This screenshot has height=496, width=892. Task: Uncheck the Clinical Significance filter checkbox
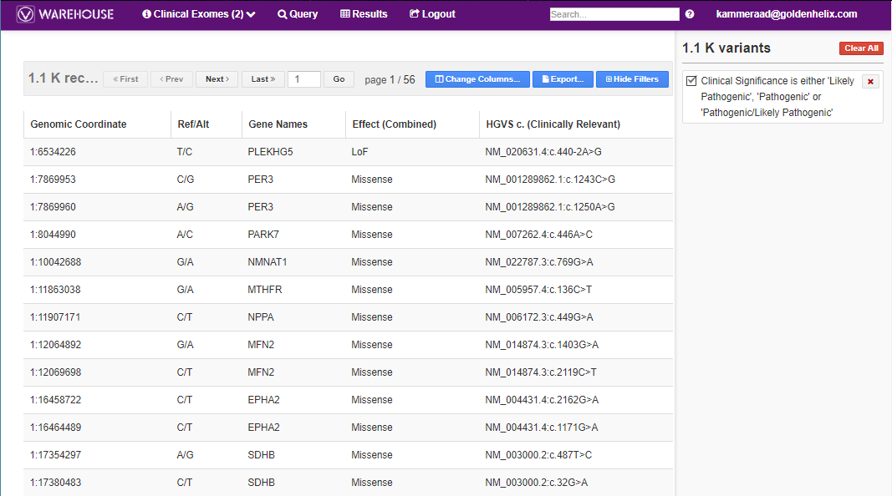[690, 81]
